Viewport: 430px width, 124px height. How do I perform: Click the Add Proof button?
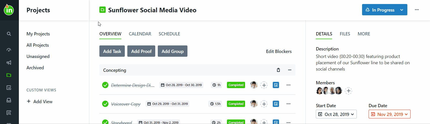coord(141,51)
